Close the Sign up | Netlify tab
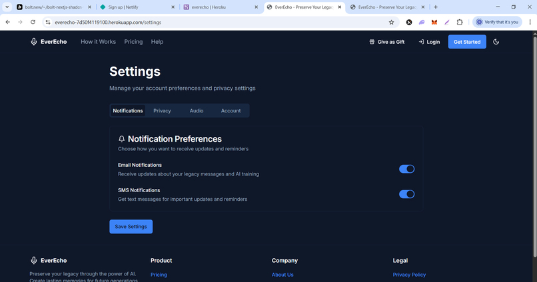This screenshot has width=537, height=282. tap(173, 7)
